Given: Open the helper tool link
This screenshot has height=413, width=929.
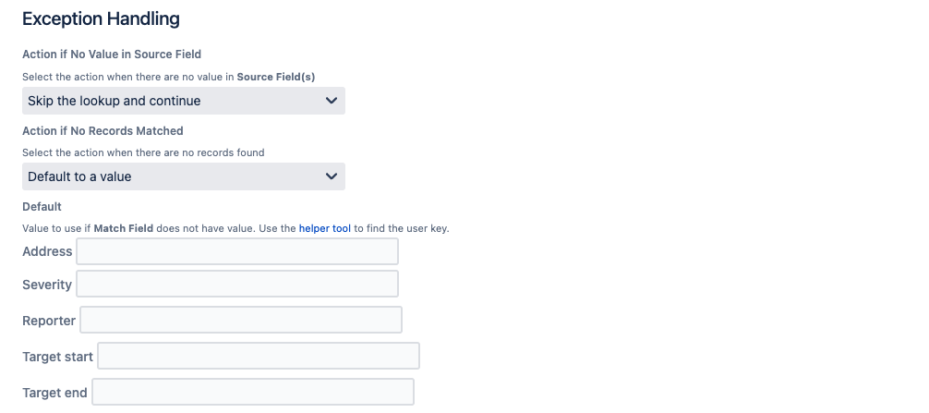Looking at the screenshot, I should (x=324, y=228).
